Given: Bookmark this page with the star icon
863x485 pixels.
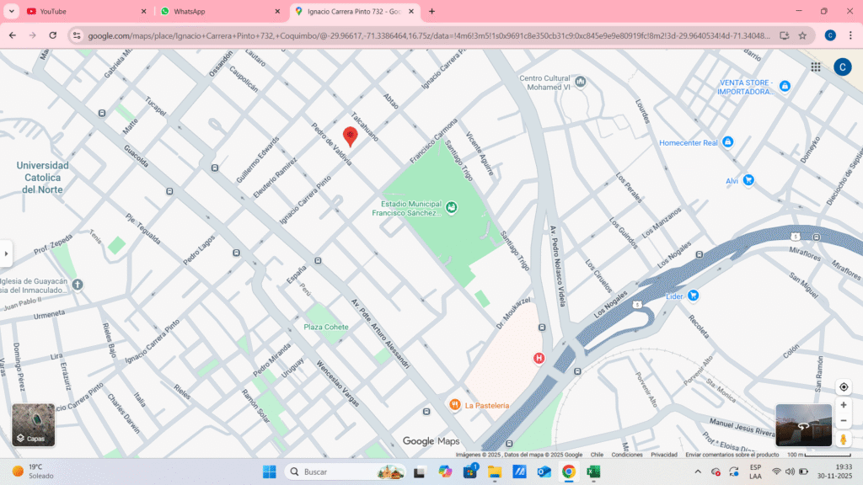Looking at the screenshot, I should pyautogui.click(x=802, y=35).
